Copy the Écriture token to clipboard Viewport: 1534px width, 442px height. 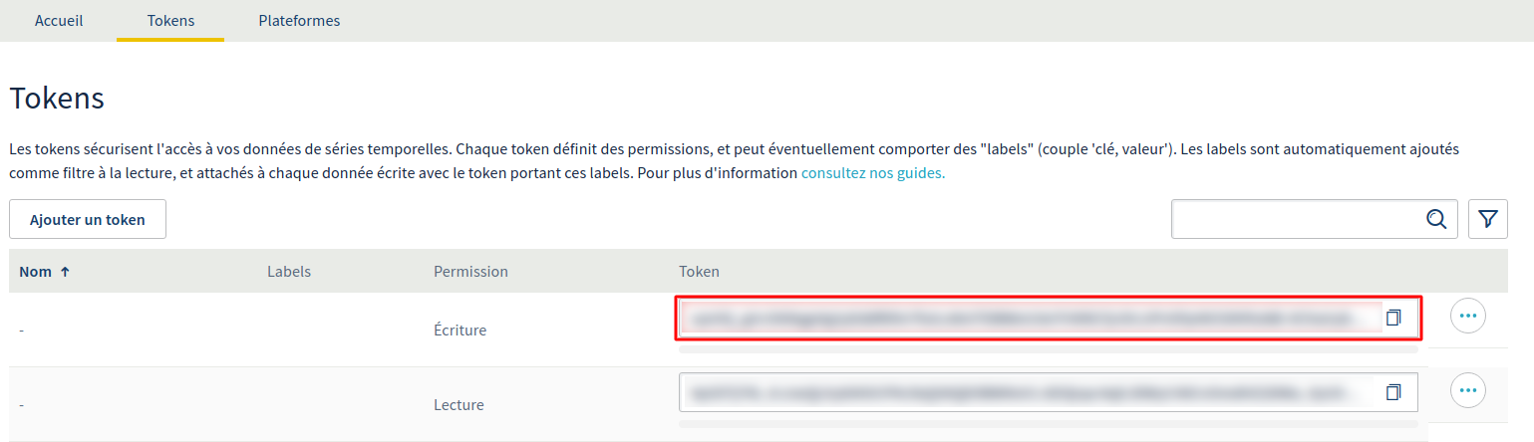click(1393, 318)
